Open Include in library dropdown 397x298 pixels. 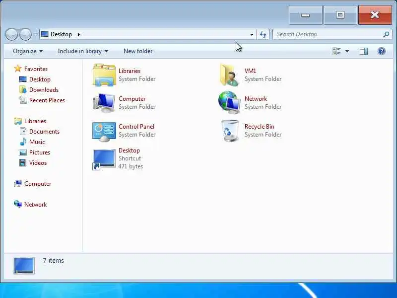83,51
